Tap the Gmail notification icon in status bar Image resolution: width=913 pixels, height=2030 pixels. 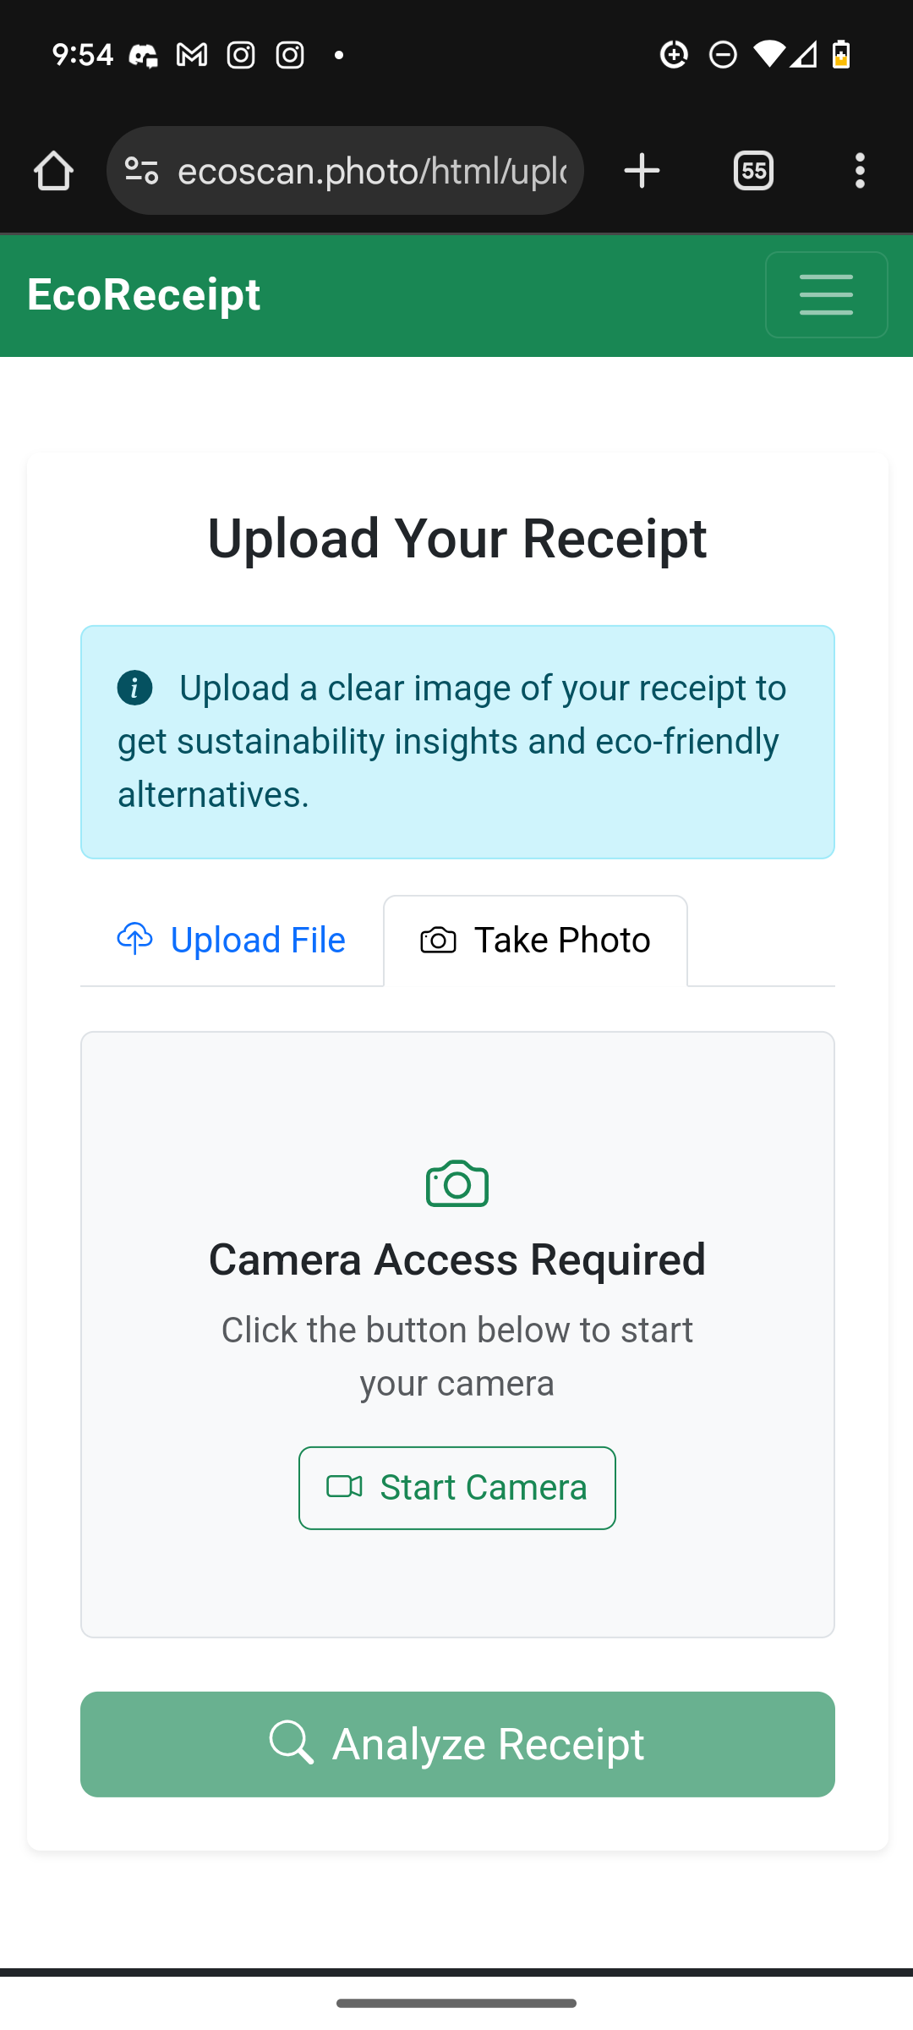pyautogui.click(x=192, y=55)
